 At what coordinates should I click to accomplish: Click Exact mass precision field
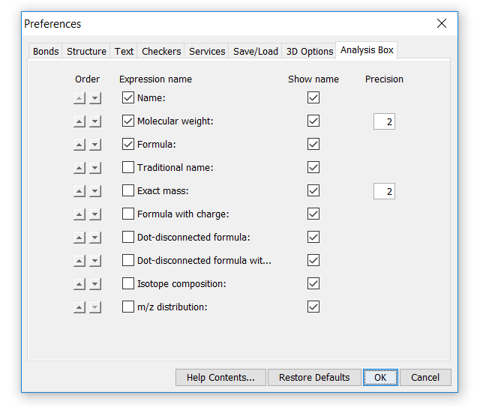pos(384,191)
